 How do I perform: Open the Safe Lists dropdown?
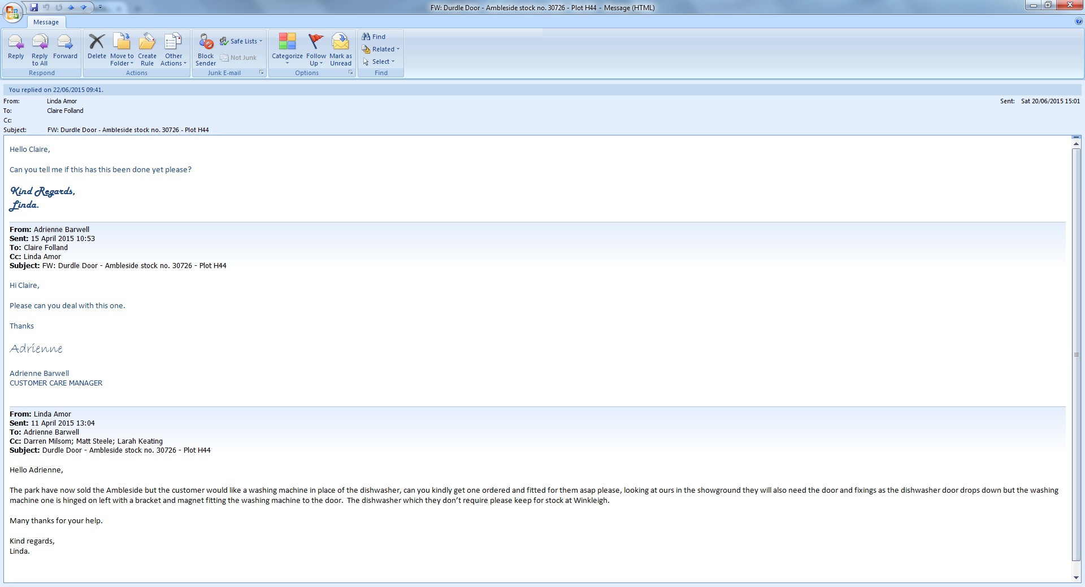pyautogui.click(x=241, y=41)
